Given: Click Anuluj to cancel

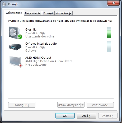Looking at the screenshot, I should click(86, 116).
